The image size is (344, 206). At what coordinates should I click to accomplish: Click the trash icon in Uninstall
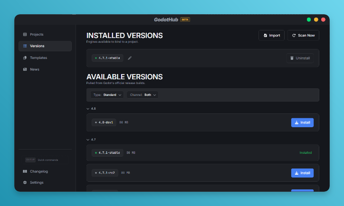tap(292, 58)
